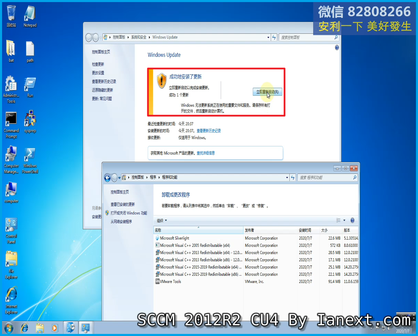Select the VMware Tools program name

pyautogui.click(x=170, y=282)
